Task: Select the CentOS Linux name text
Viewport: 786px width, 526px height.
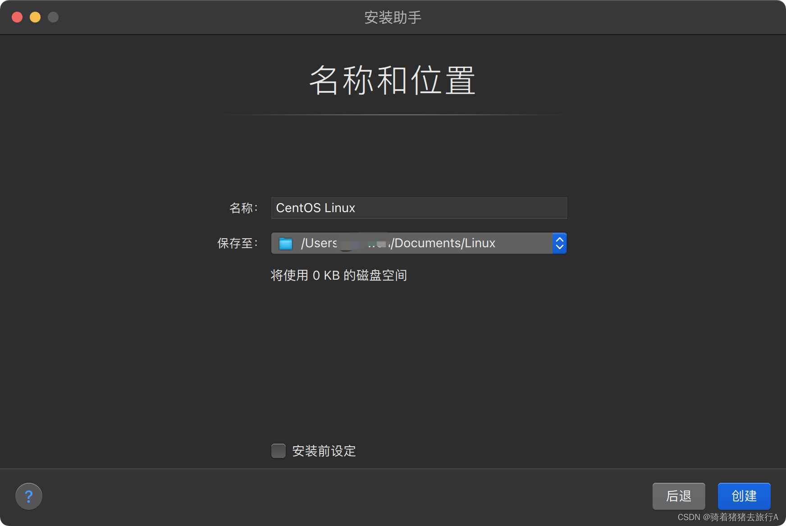Action: click(x=315, y=208)
